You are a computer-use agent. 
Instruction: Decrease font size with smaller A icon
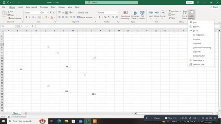(x=54, y=13)
